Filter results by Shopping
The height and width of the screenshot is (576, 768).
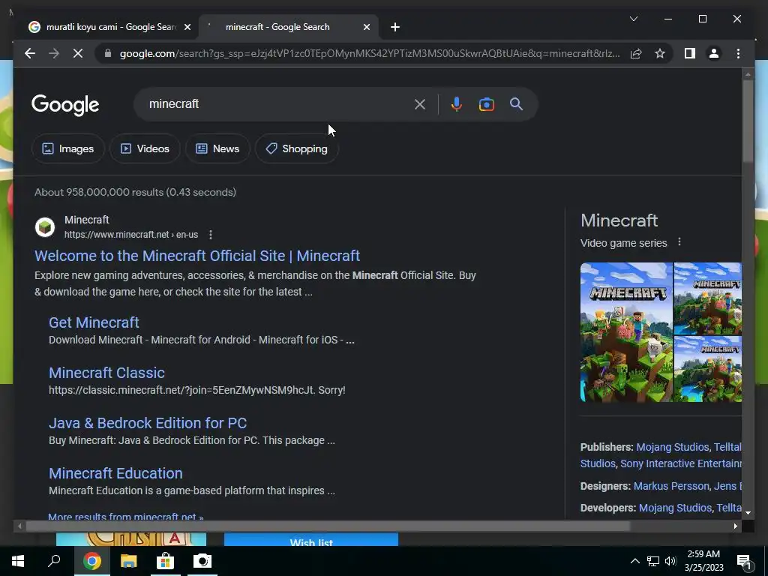[x=297, y=148]
